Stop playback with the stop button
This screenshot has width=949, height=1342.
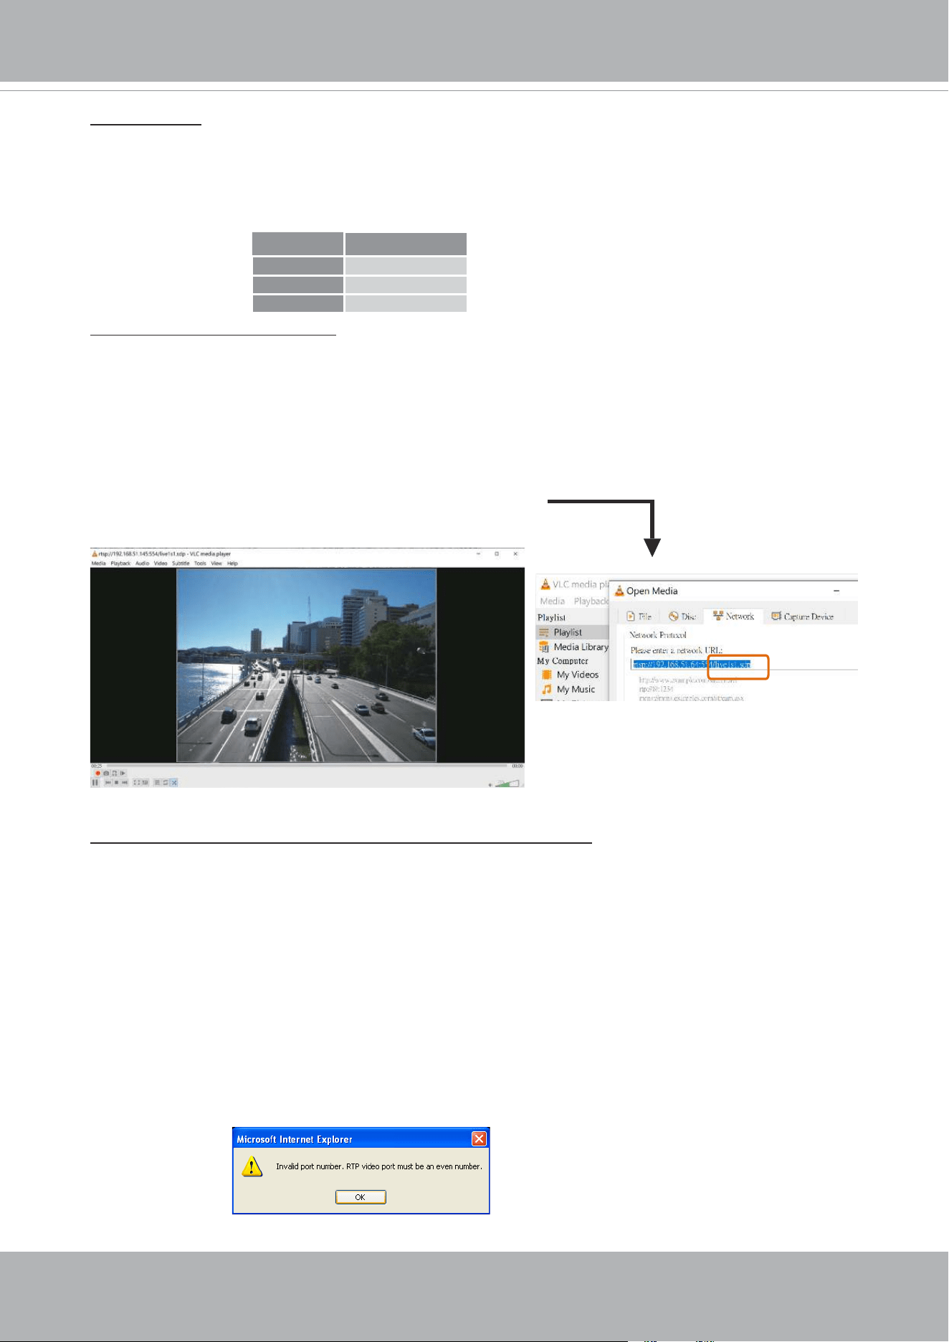(x=116, y=783)
